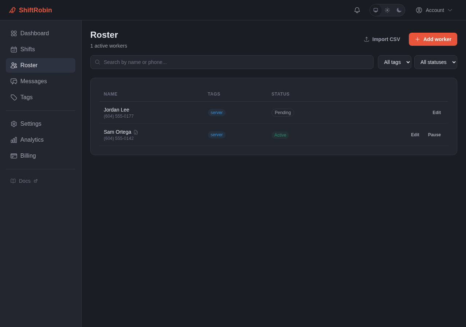Click the Pending status badge
The width and height of the screenshot is (466, 327).
pos(283,113)
